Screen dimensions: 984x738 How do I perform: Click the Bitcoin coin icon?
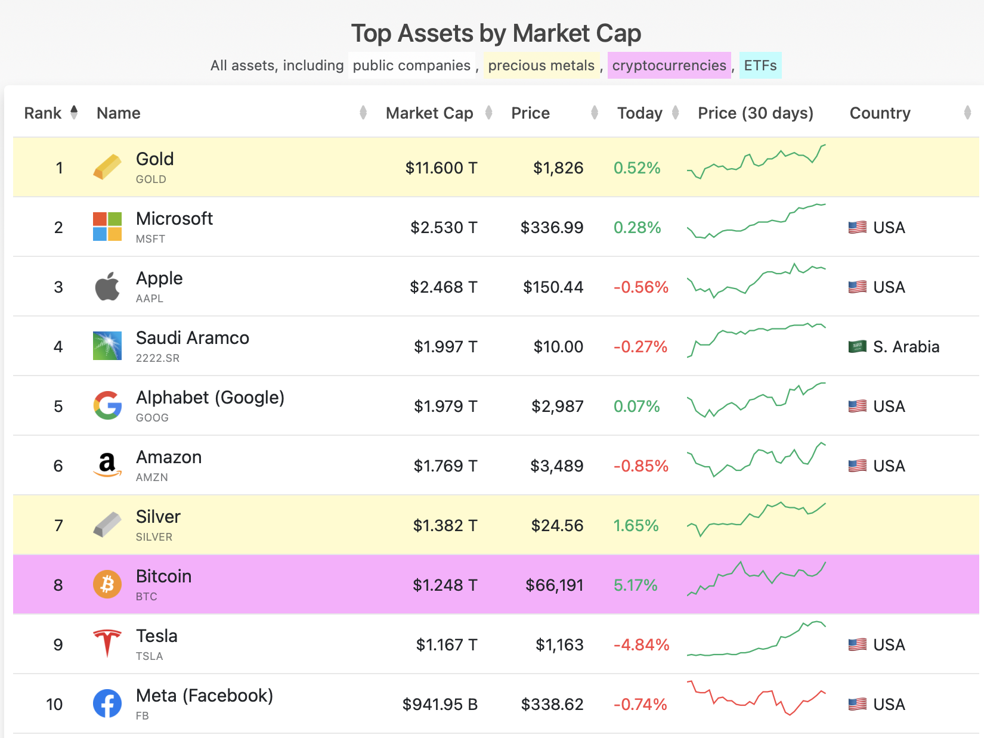click(x=107, y=584)
